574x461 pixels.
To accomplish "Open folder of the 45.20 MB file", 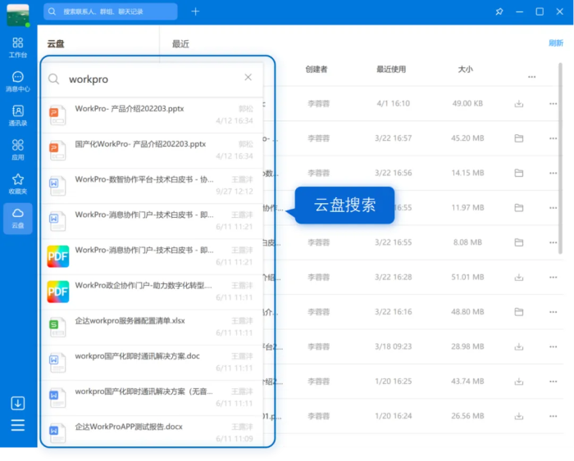I will (x=519, y=138).
